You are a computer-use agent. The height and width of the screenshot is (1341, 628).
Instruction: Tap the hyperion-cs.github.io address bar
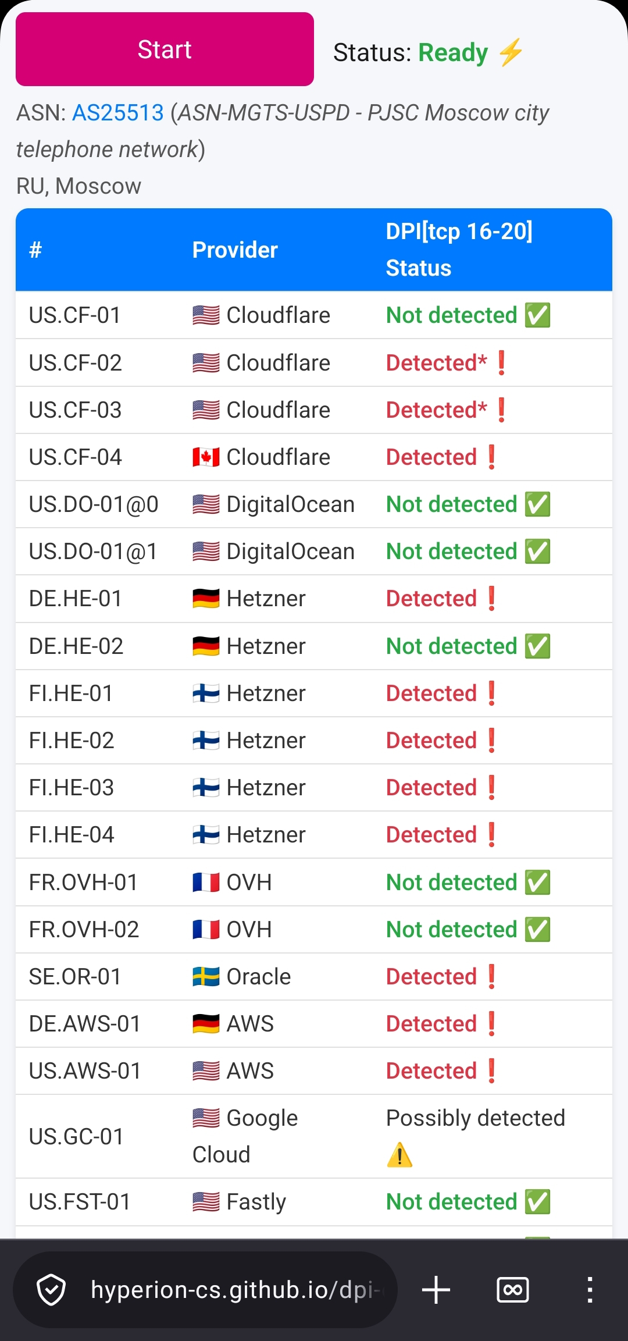click(x=235, y=1290)
